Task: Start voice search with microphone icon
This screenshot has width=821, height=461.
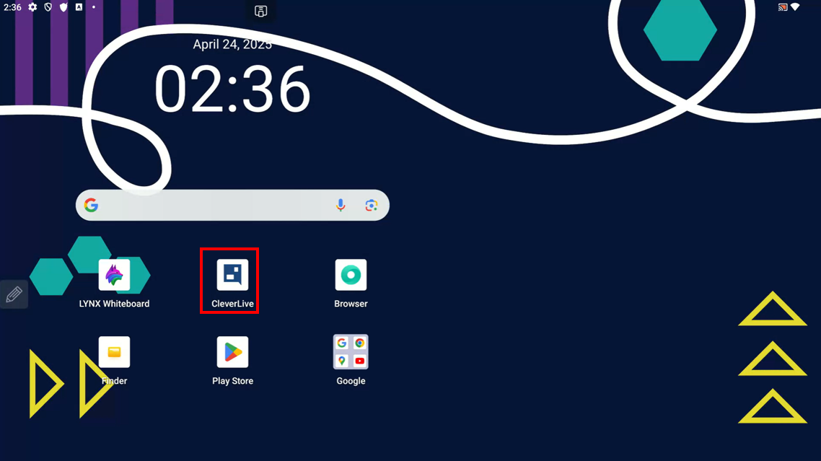Action: pos(341,205)
